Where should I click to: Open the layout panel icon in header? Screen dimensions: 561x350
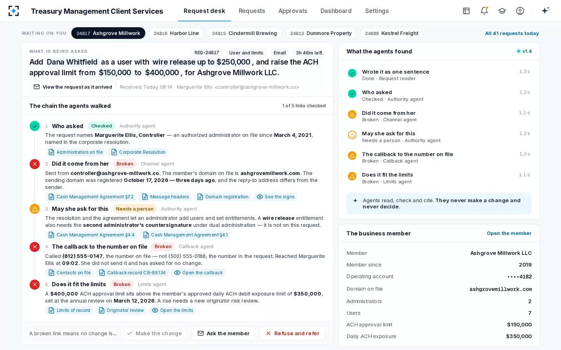tap(466, 11)
